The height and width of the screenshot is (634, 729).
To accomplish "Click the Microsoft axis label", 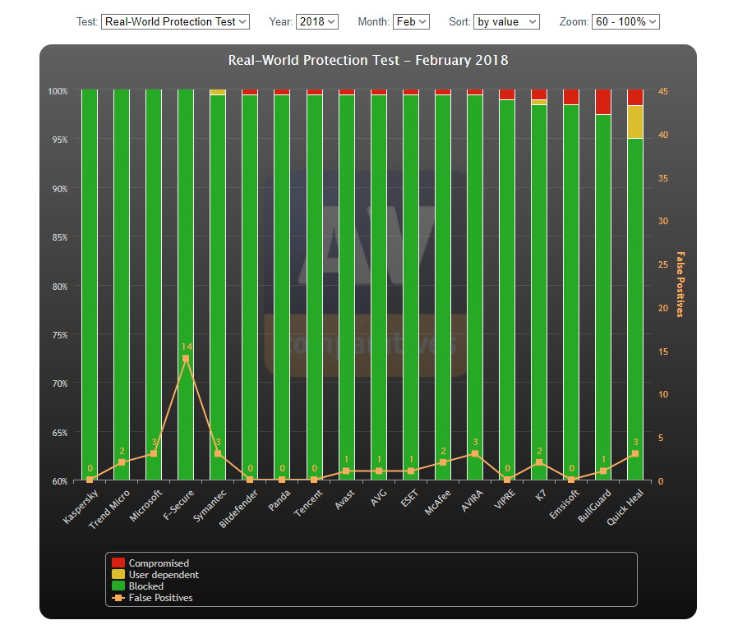I will pyautogui.click(x=145, y=505).
